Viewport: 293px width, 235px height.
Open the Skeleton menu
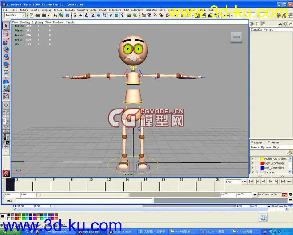pyautogui.click(x=151, y=10)
